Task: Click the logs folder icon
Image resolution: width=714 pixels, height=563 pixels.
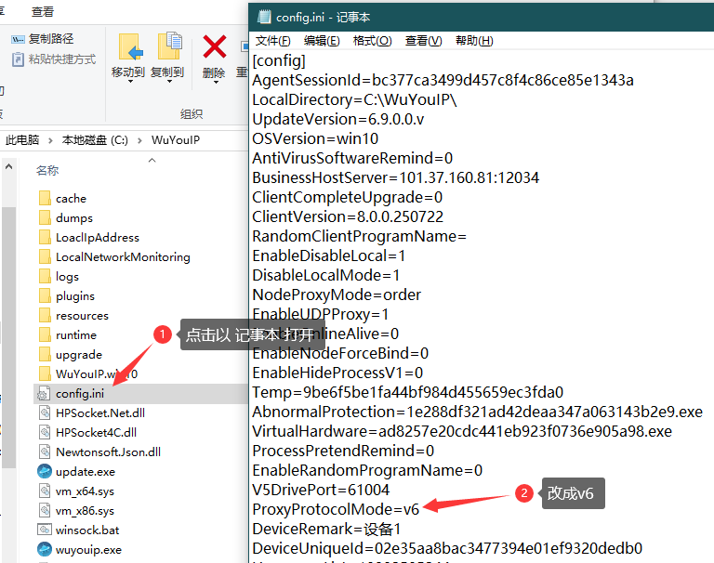Action: (45, 276)
